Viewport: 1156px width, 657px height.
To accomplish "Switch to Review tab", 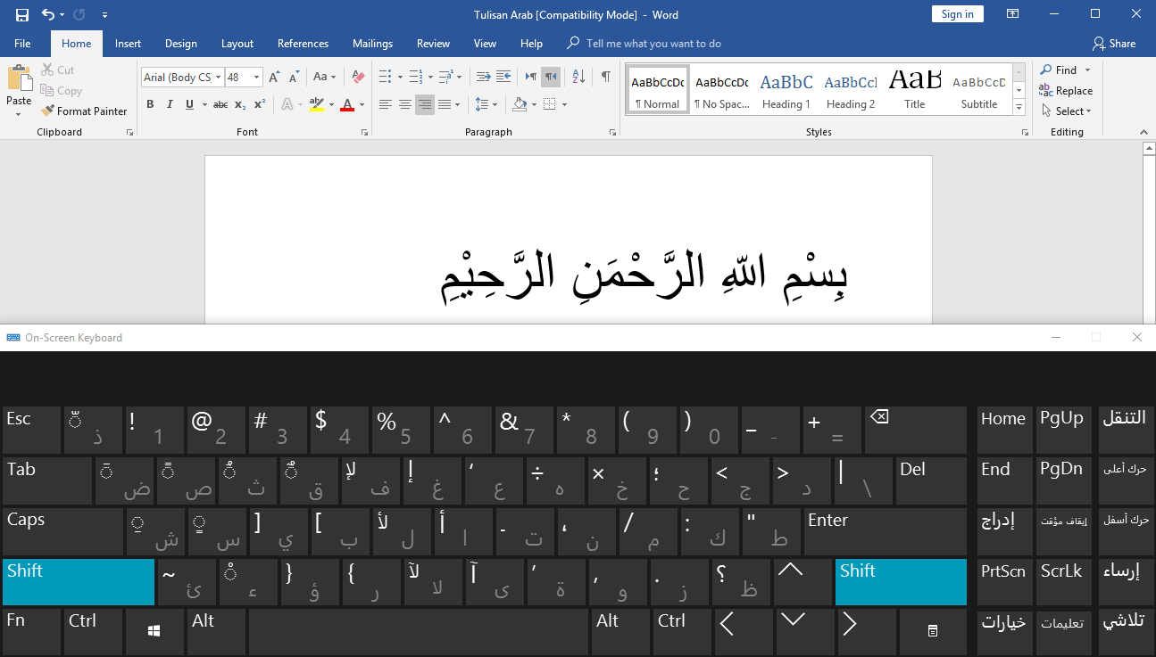I will 433,44.
